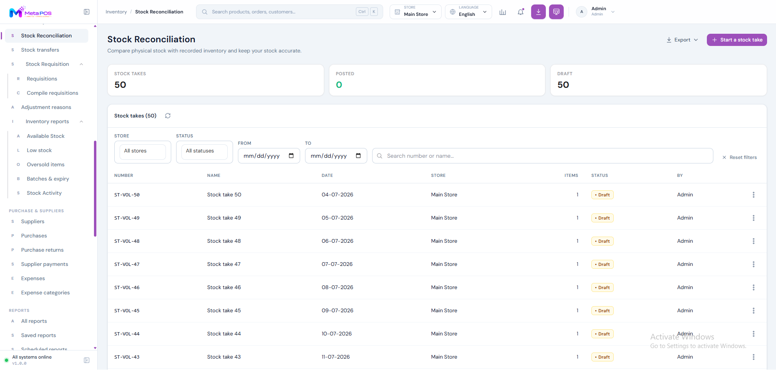Open Purchases page
The height and width of the screenshot is (370, 776).
(x=34, y=236)
